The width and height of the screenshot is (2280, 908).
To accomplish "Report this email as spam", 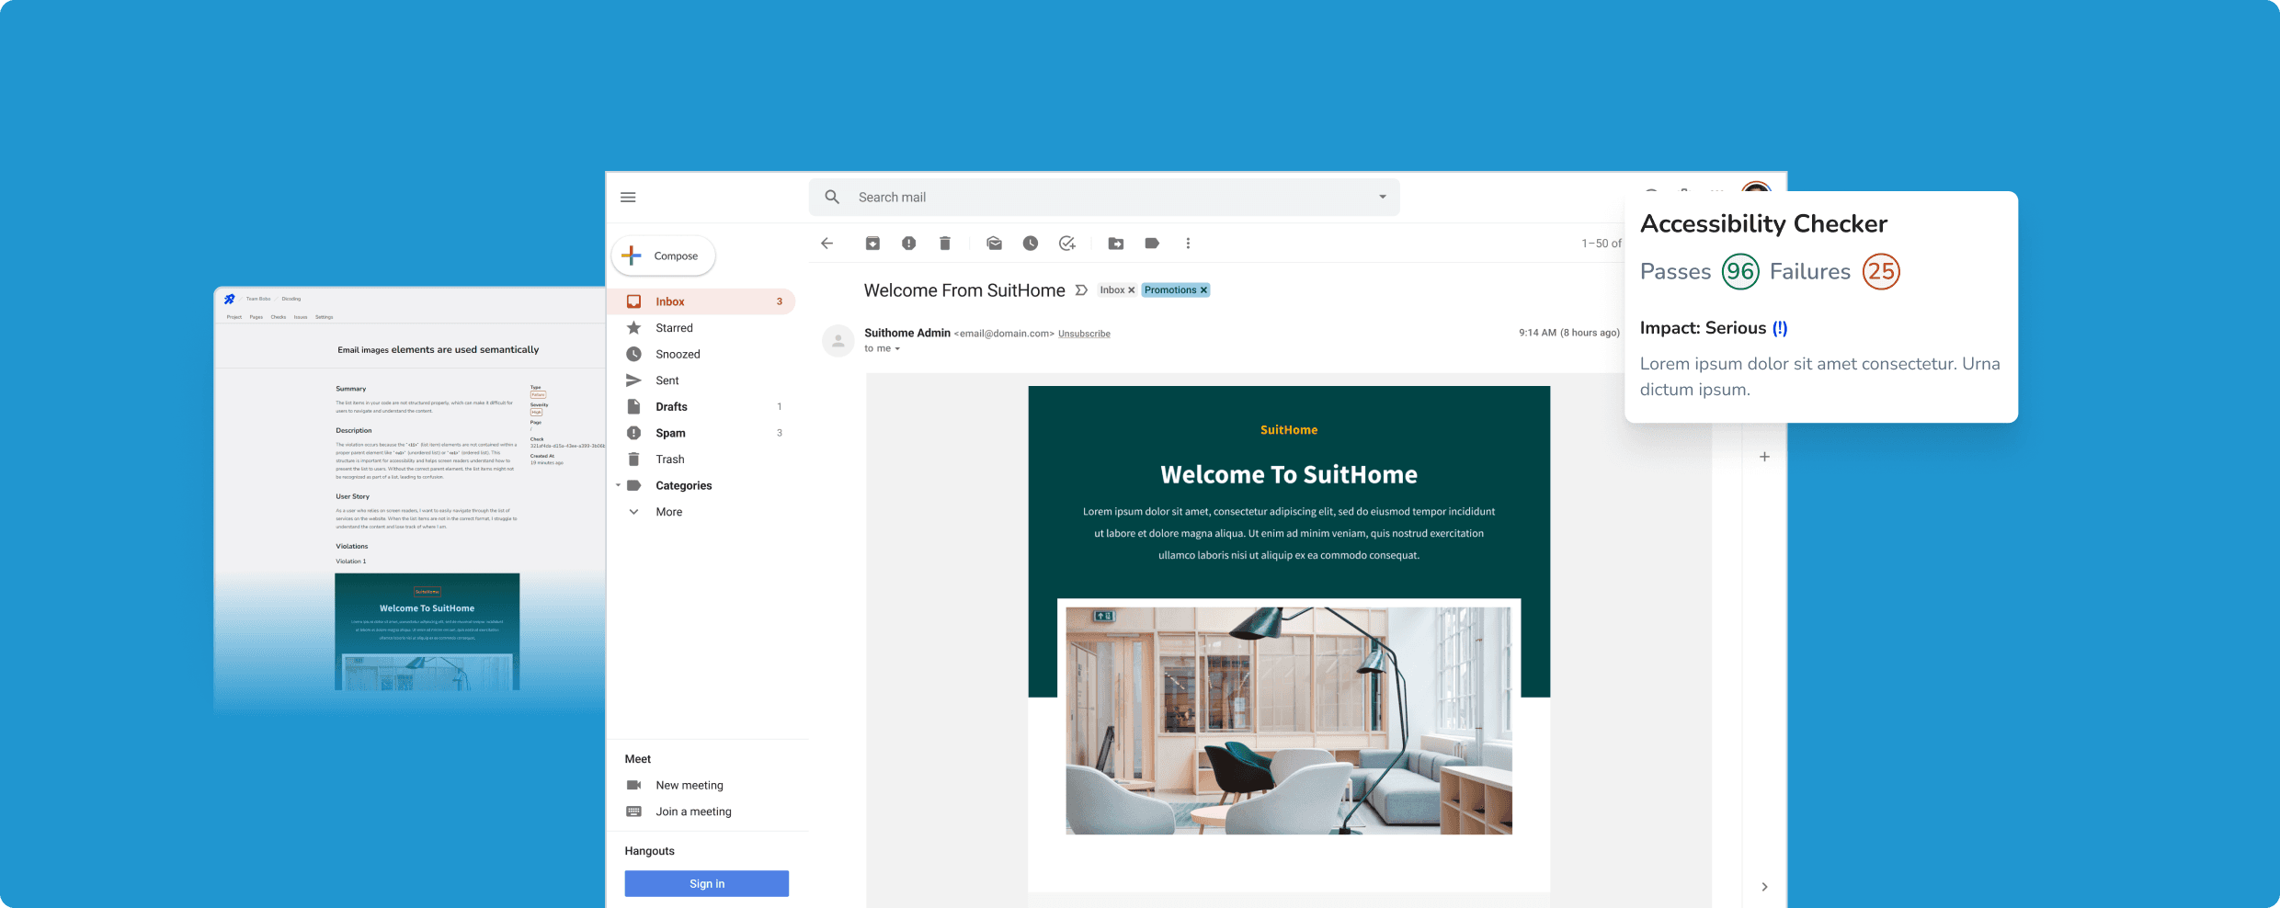I will coord(908,244).
